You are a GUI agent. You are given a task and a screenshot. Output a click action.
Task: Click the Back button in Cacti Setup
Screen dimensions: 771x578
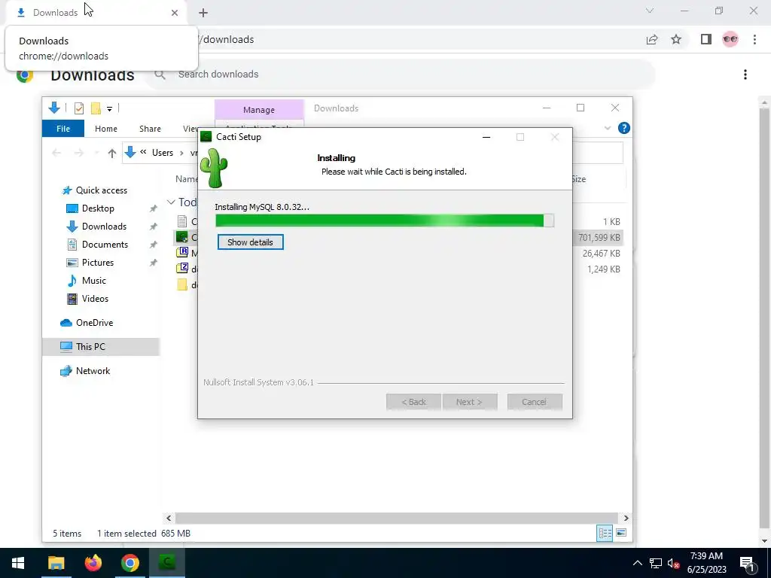coord(413,402)
